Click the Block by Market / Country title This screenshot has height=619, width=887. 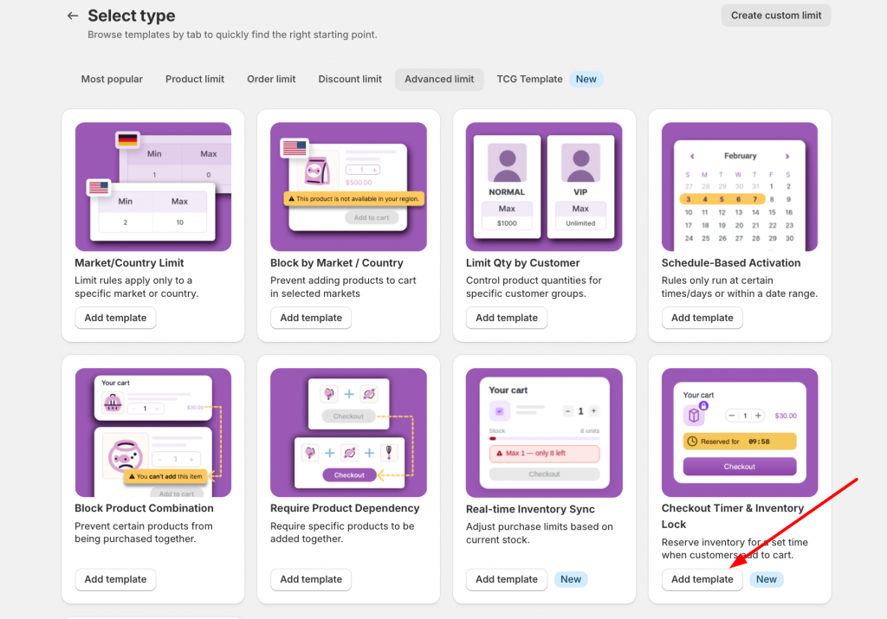(337, 263)
